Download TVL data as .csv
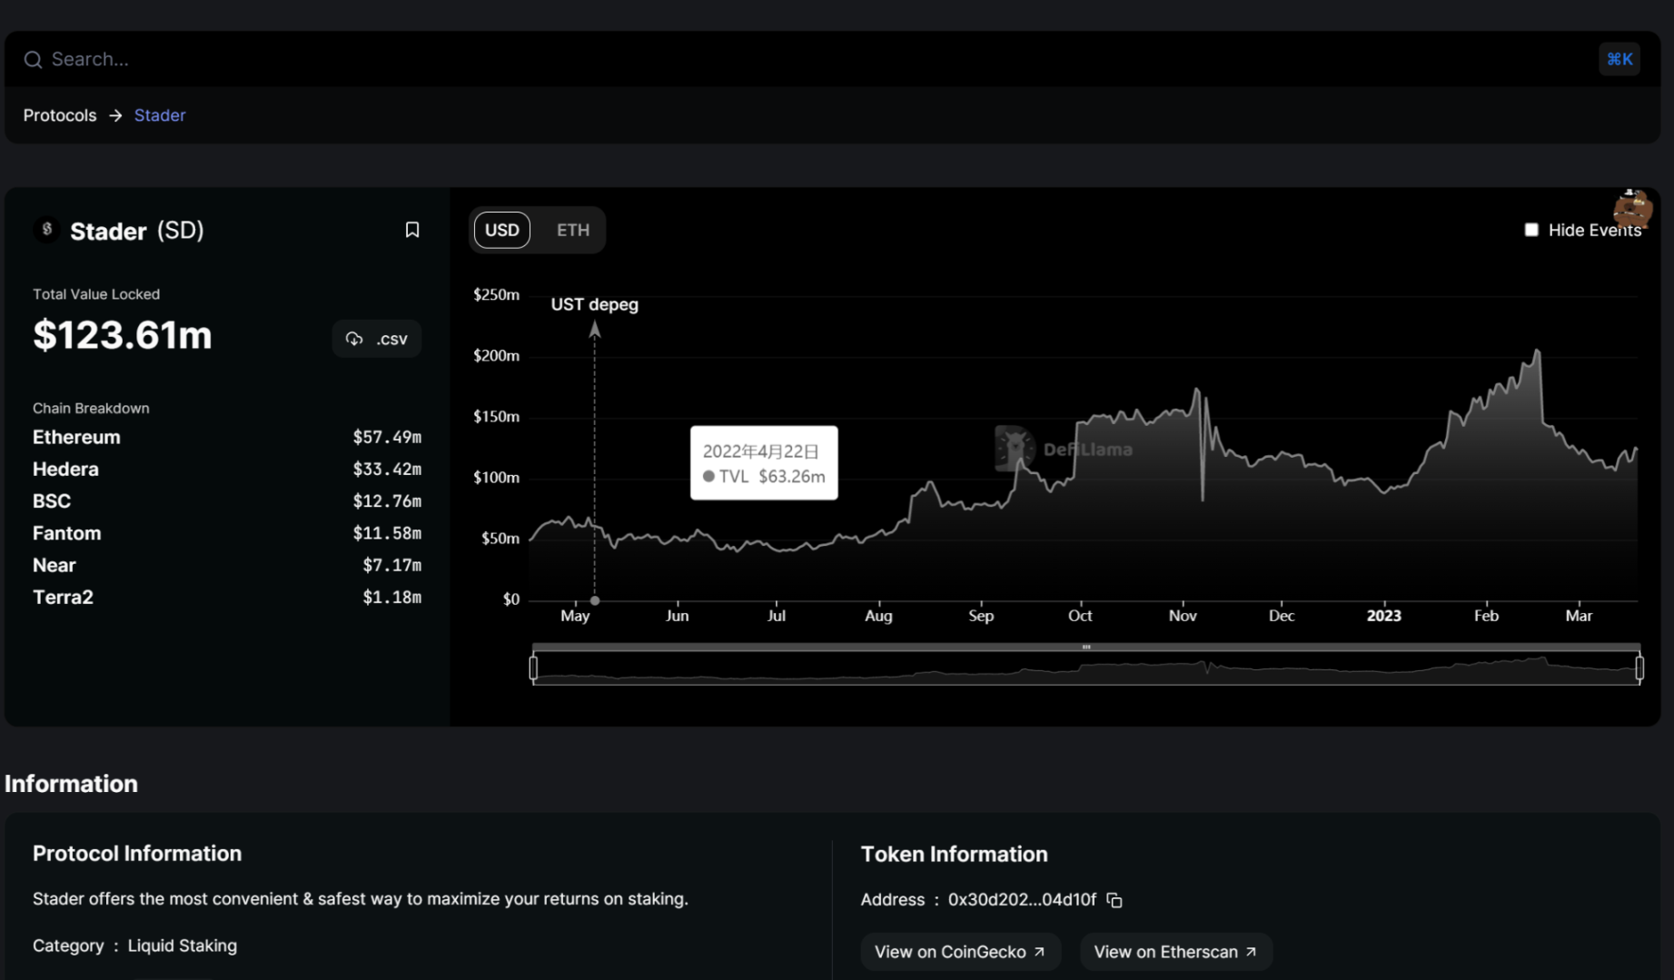Screen dimensions: 1674x980 pyautogui.click(x=377, y=339)
